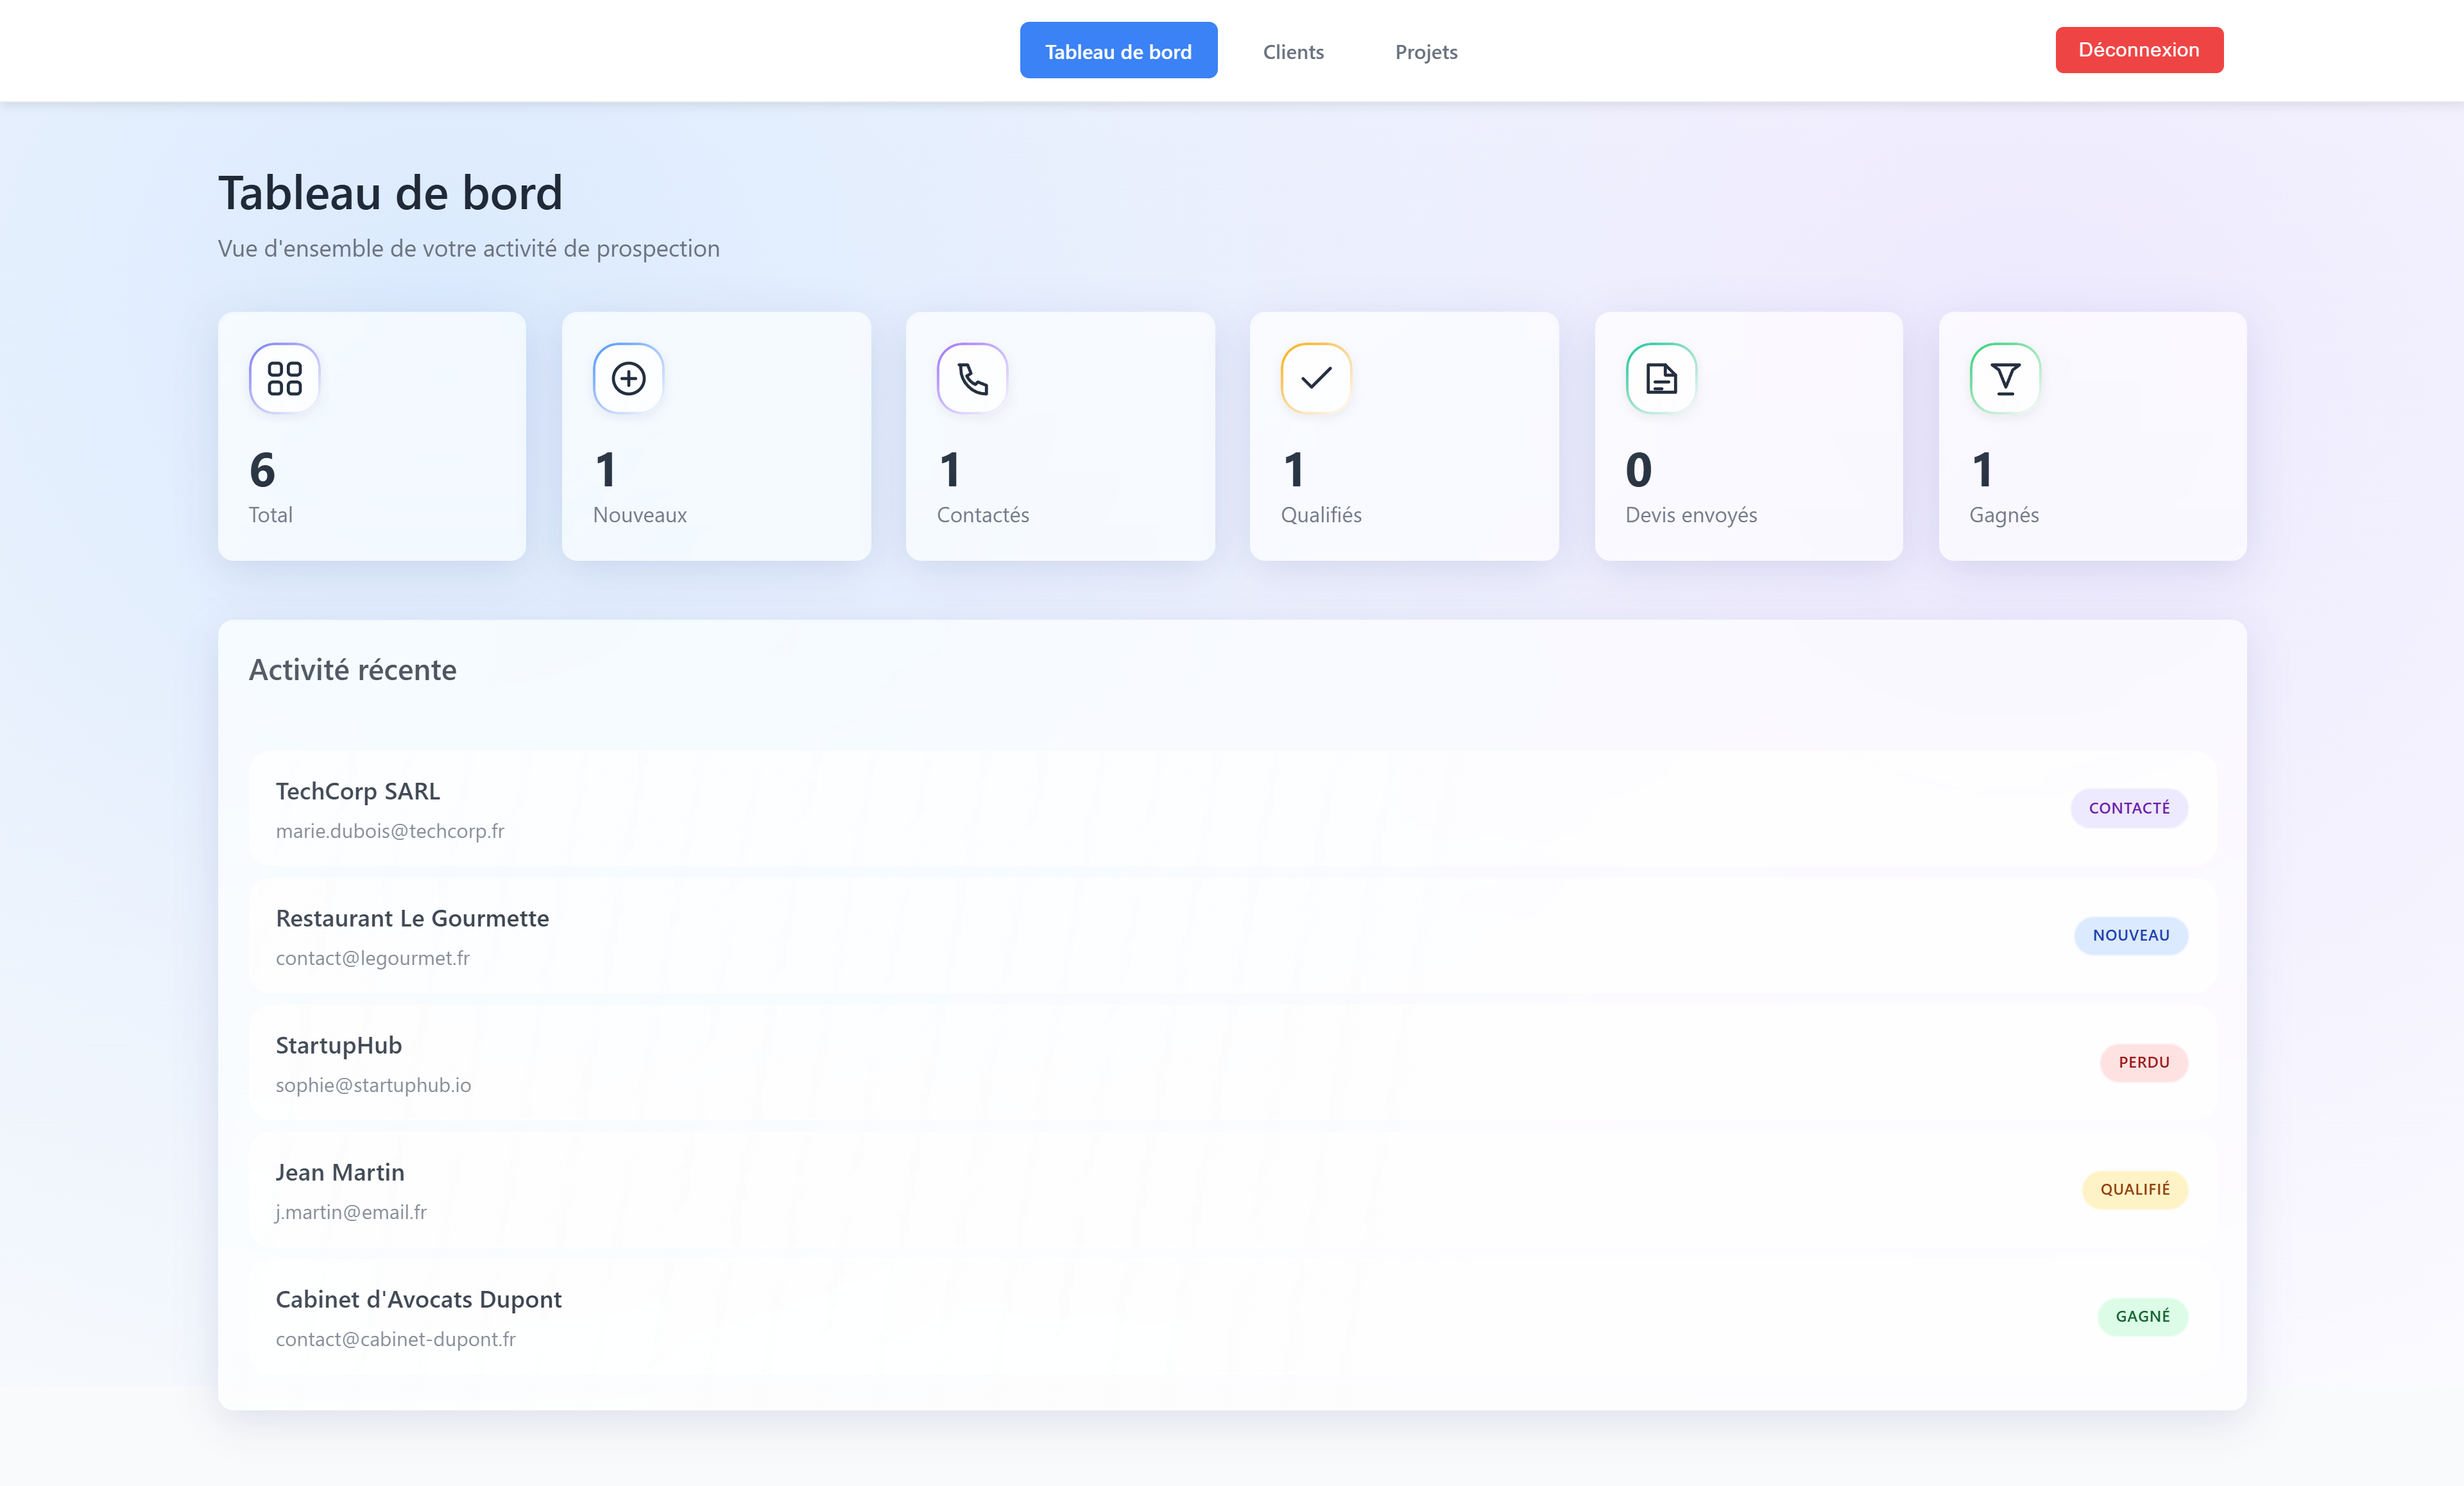Click the number 0 in Devis envoyés card

click(x=1639, y=470)
